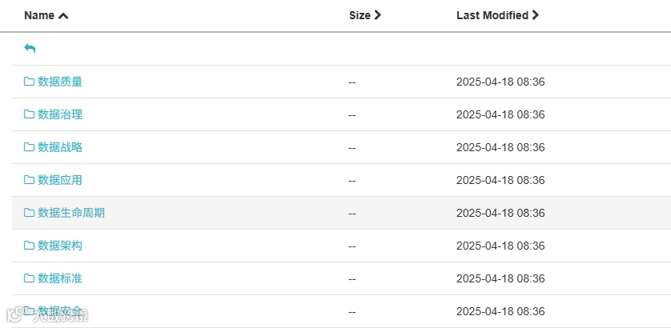
Task: Click the Last Modified sort chevron
Action: (536, 15)
